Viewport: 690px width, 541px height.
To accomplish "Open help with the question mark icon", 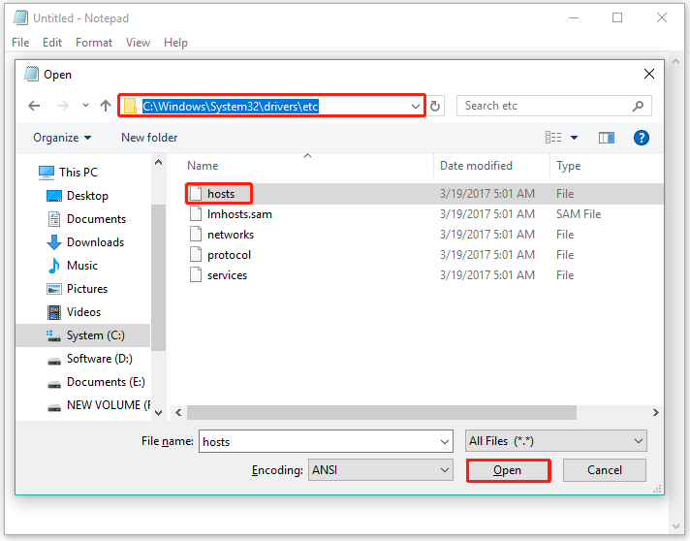I will [x=642, y=138].
